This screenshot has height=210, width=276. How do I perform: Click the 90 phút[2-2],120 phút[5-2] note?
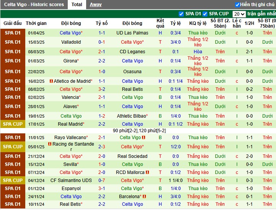click(x=139, y=131)
